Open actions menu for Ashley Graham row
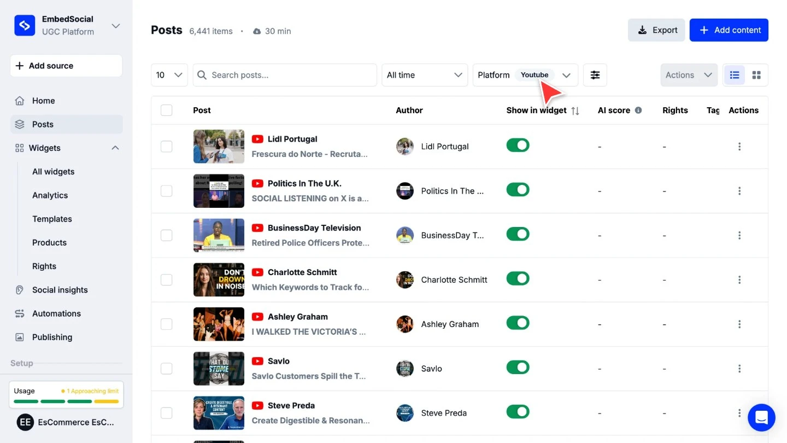 coord(739,324)
